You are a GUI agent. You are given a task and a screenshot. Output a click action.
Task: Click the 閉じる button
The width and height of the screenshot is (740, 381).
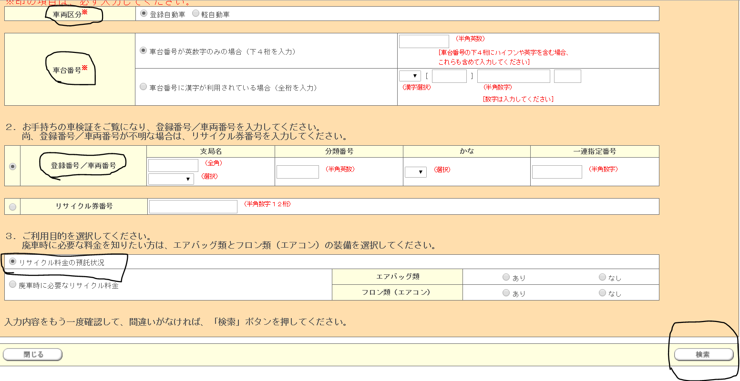[33, 354]
